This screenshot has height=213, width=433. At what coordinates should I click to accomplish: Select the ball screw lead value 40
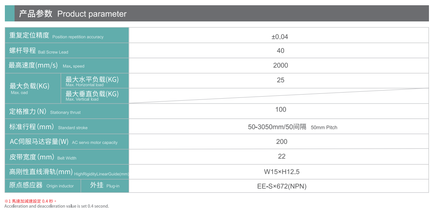pos(280,51)
